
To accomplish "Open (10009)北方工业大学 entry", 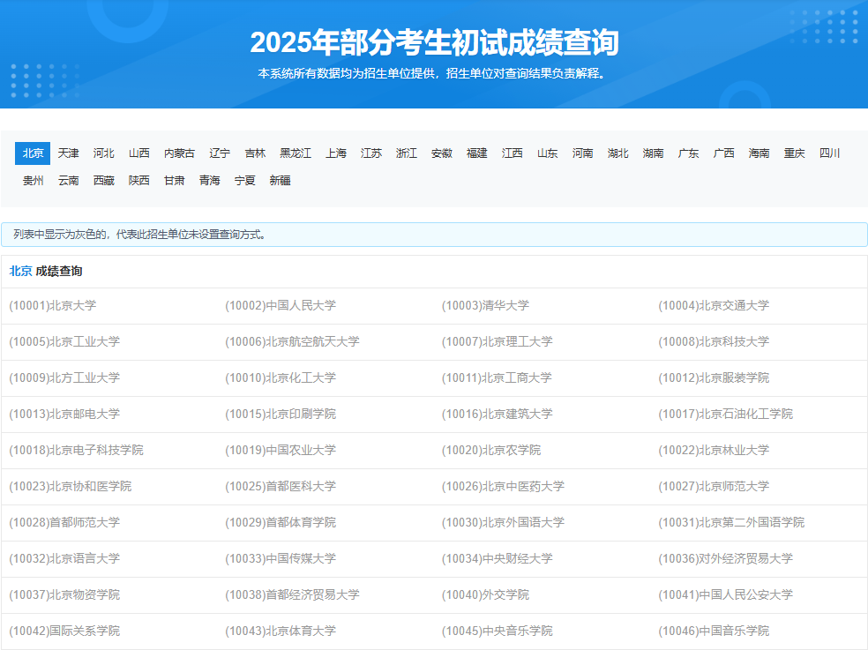I will click(x=64, y=377).
